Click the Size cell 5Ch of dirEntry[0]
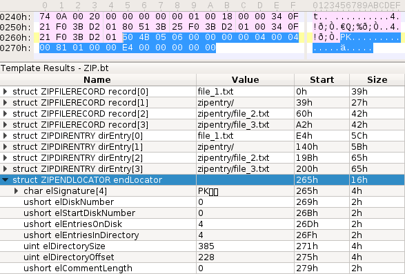This screenshot has height=274, width=405. point(359,136)
